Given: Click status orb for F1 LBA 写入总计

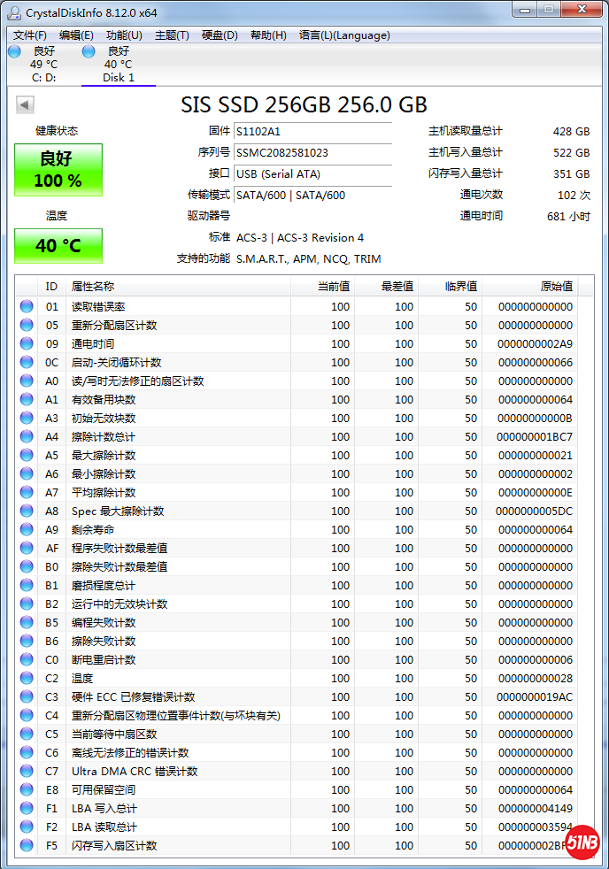Looking at the screenshot, I should tap(27, 809).
